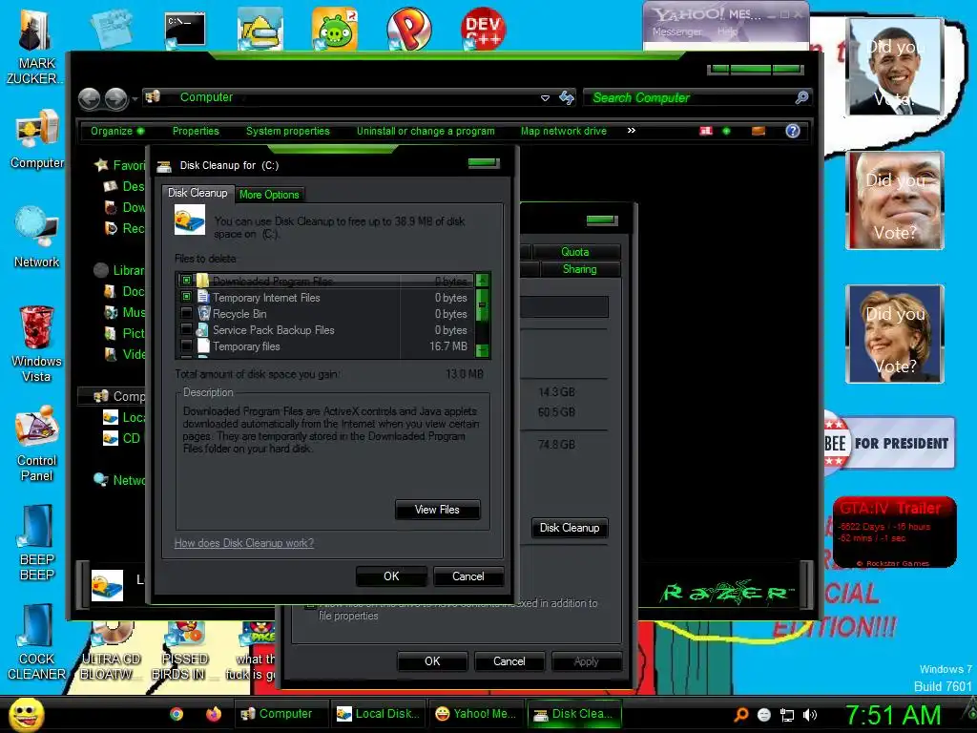Click the refresh icon beside address bar
The image size is (977, 733).
coord(567,98)
